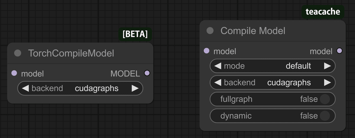Image resolution: width=355 pixels, height=138 pixels.
Task: Click Compile Model's model output socket
Action: pos(339,51)
